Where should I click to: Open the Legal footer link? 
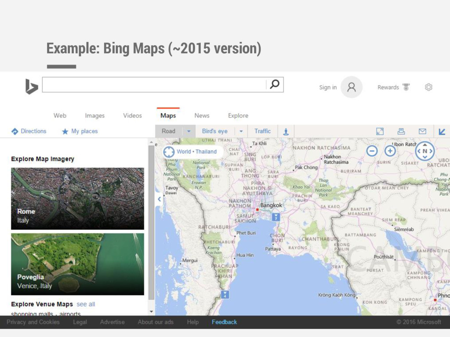[80, 322]
